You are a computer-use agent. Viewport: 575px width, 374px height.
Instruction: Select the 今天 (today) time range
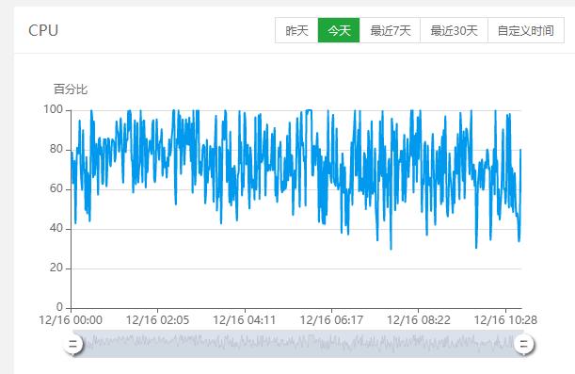[339, 30]
